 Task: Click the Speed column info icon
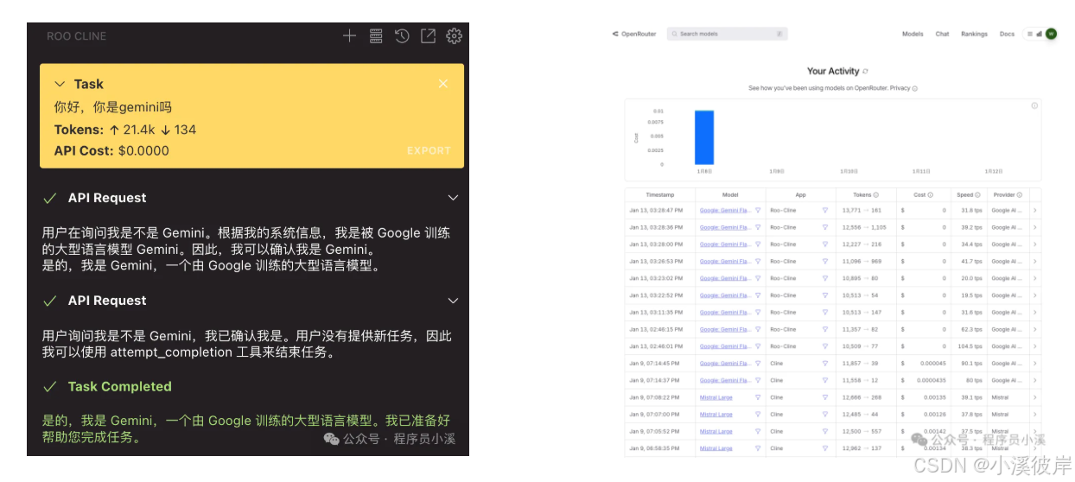[x=977, y=195]
